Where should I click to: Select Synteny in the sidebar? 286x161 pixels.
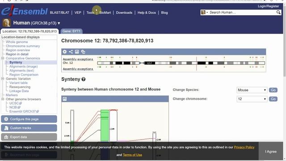click(x=16, y=62)
